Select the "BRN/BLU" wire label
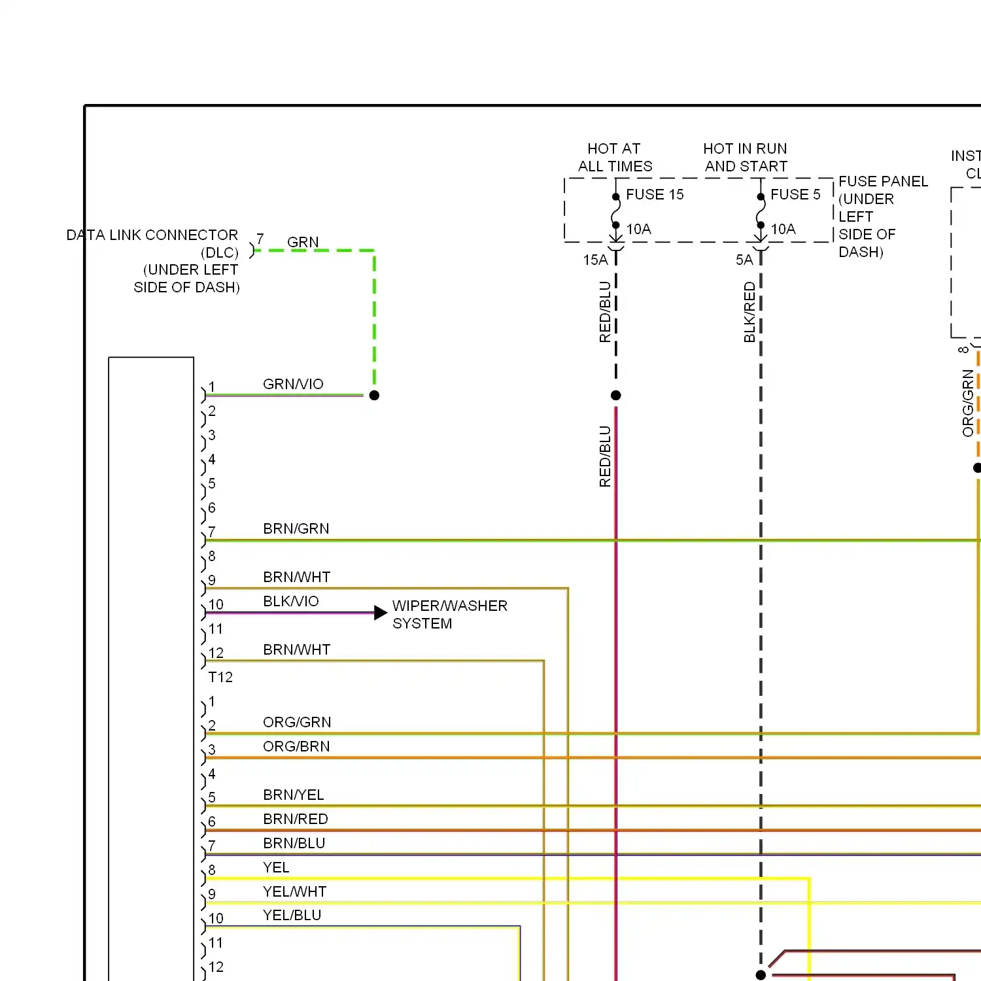This screenshot has width=981, height=981. 294,843
